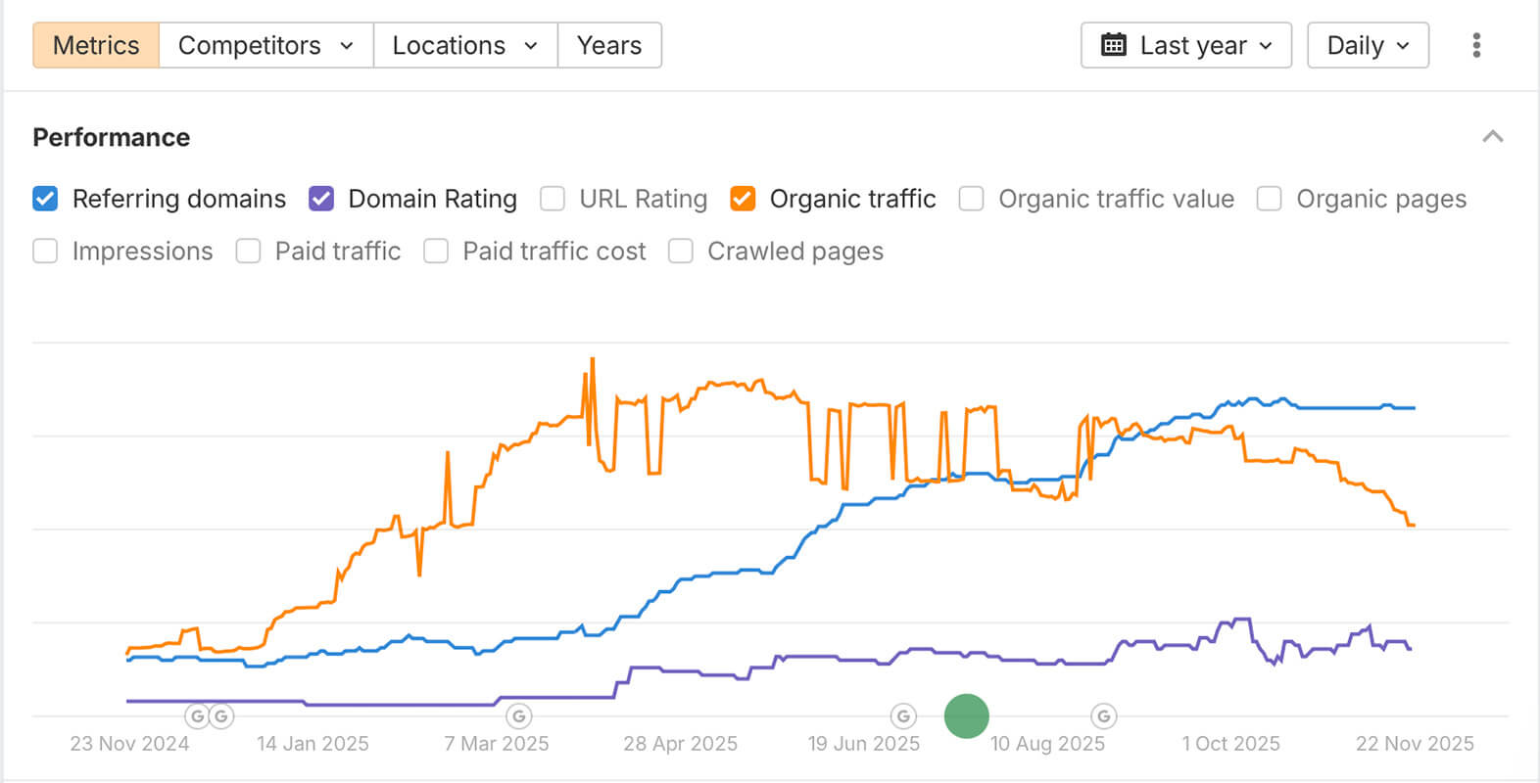The width and height of the screenshot is (1540, 783).
Task: Click the second Google marker near Nov 2024
Action: [x=221, y=716]
